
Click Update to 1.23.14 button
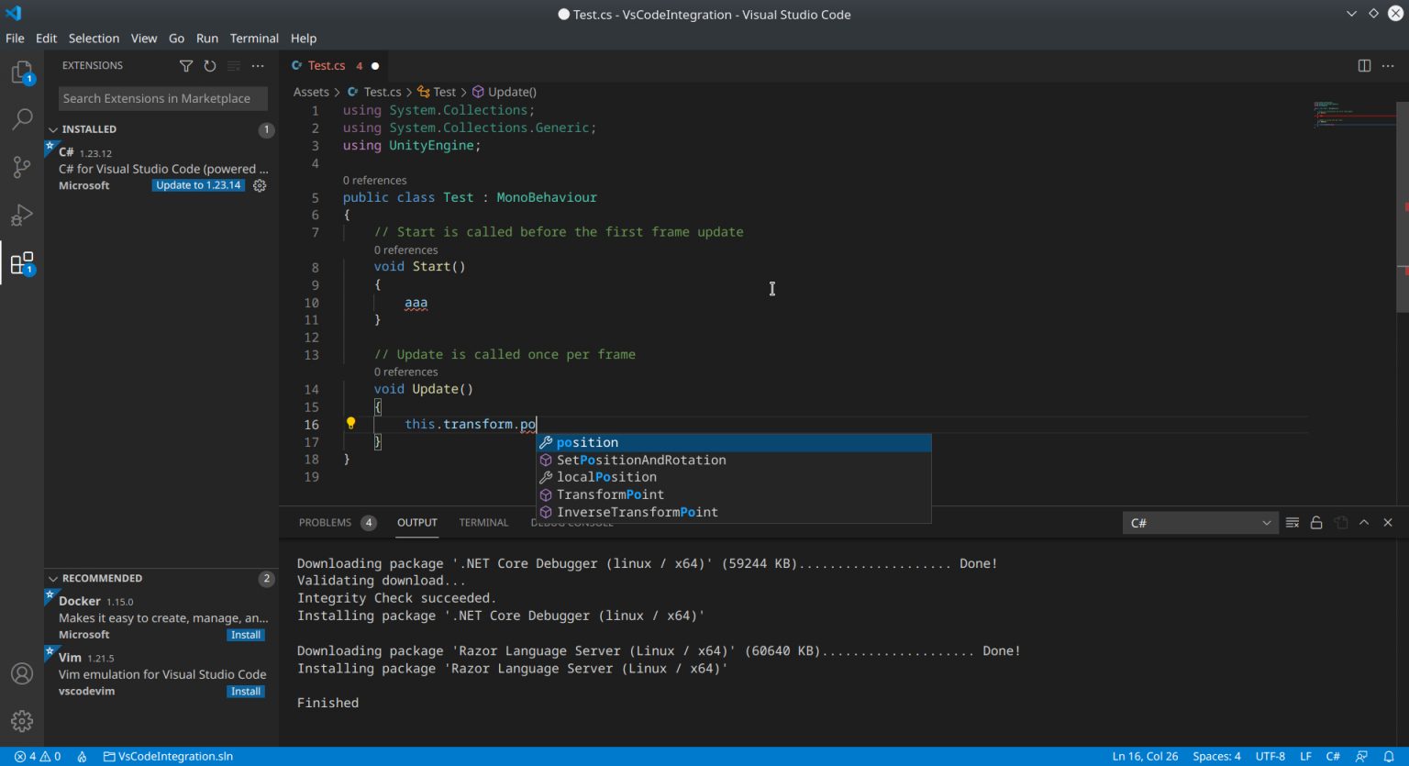[x=198, y=185]
